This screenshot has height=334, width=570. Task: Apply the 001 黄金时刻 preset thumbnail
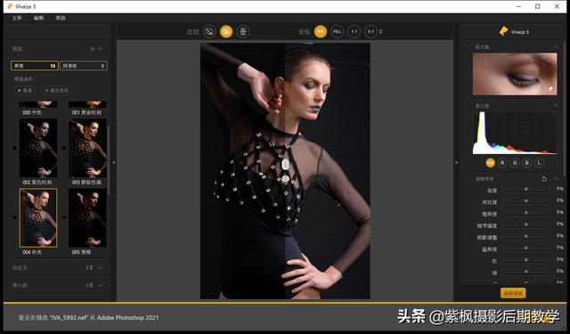pos(87,105)
